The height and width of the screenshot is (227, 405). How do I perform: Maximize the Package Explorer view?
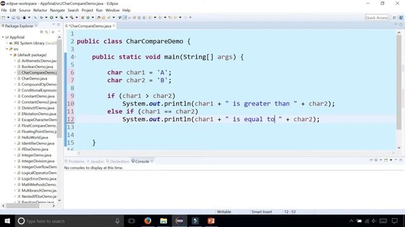pyautogui.click(x=58, y=25)
